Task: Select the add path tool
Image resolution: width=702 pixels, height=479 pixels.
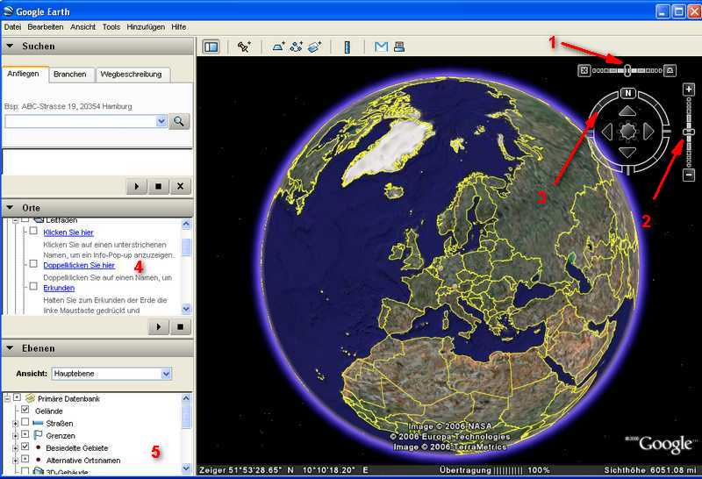Action: coord(297,46)
